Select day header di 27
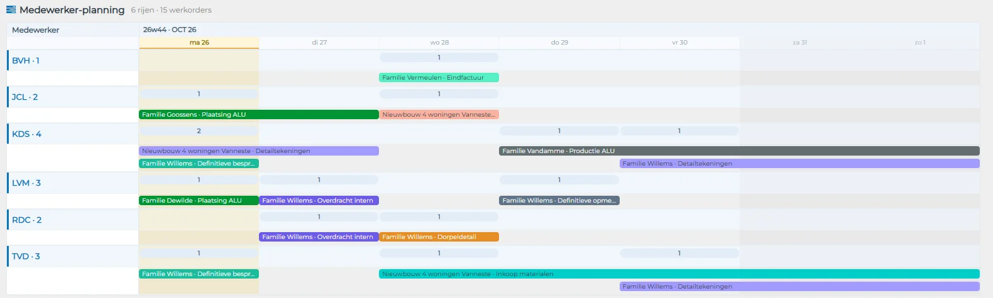993x298 pixels. click(x=319, y=43)
